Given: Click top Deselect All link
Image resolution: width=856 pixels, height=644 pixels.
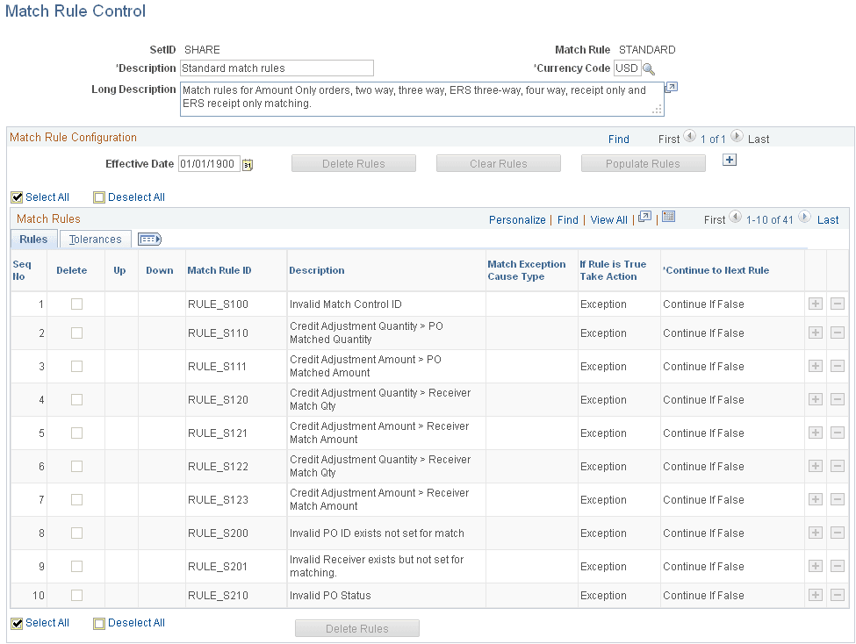Looking at the screenshot, I should tap(136, 197).
